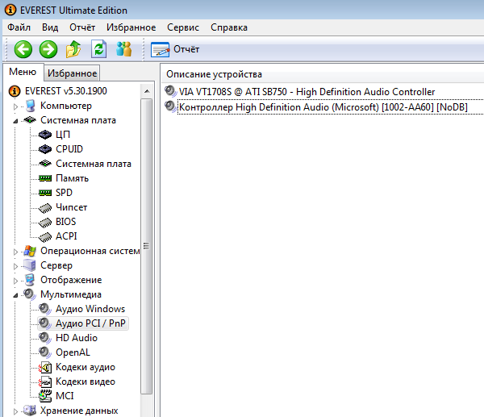Open the Файл menu
The image size is (484, 417).
click(19, 27)
